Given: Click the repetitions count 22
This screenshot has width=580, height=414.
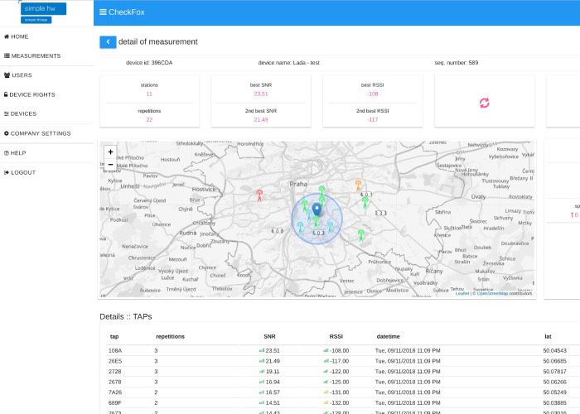Looking at the screenshot, I should 149,120.
